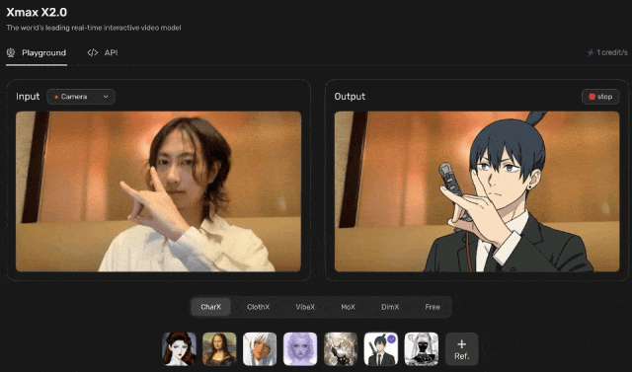The width and height of the screenshot is (632, 372).
Task: Choose the white-haired character thumbnail
Action: pos(260,348)
